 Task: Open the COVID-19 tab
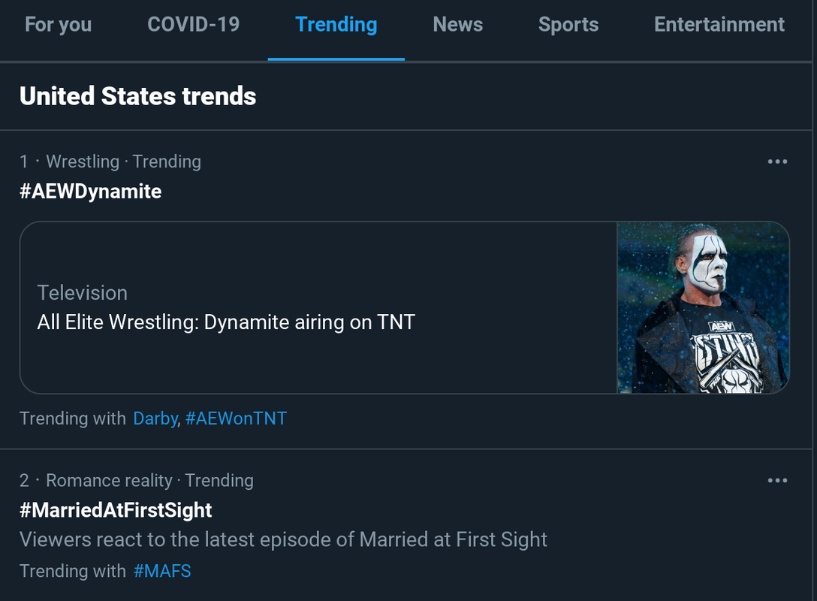[x=193, y=25]
